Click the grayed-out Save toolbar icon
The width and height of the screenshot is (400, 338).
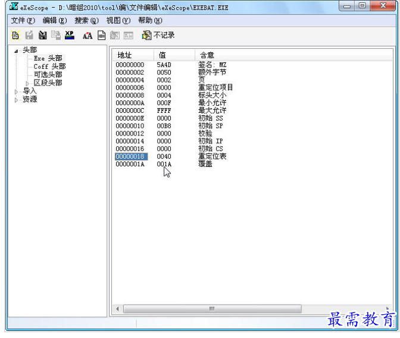click(29, 35)
